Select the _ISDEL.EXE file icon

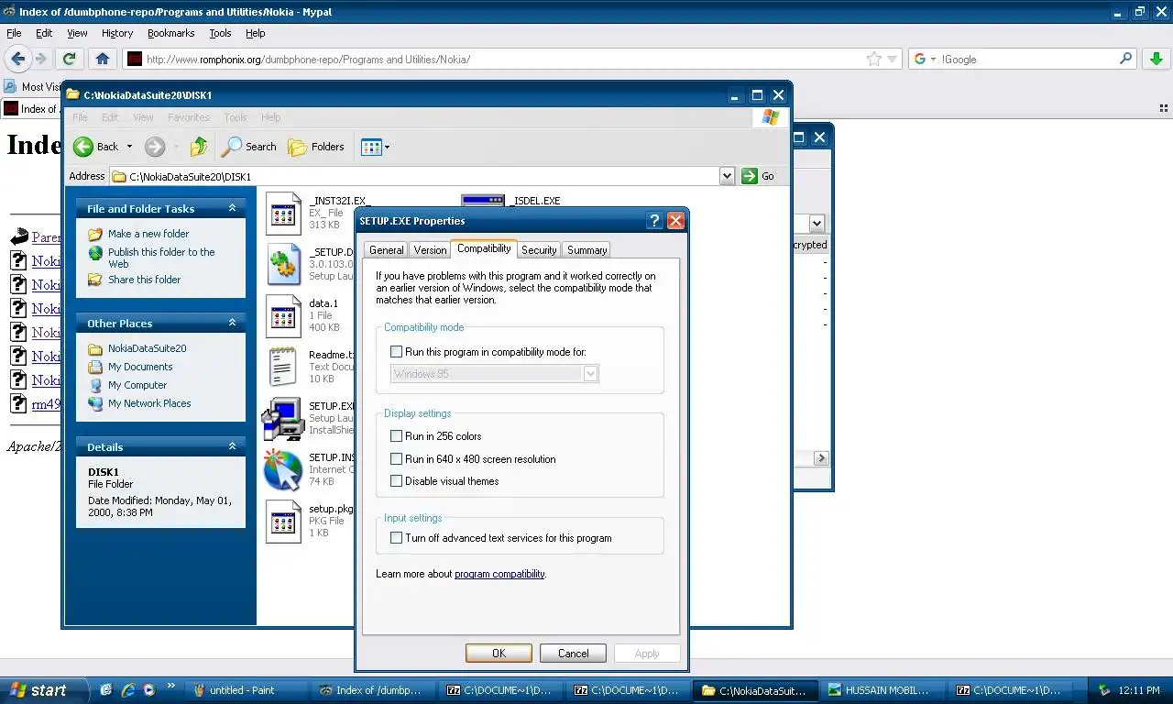[x=483, y=201]
